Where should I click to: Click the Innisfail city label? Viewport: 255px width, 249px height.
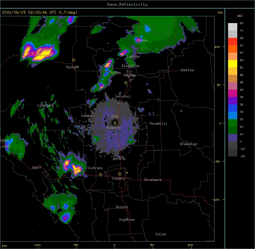click(123, 96)
